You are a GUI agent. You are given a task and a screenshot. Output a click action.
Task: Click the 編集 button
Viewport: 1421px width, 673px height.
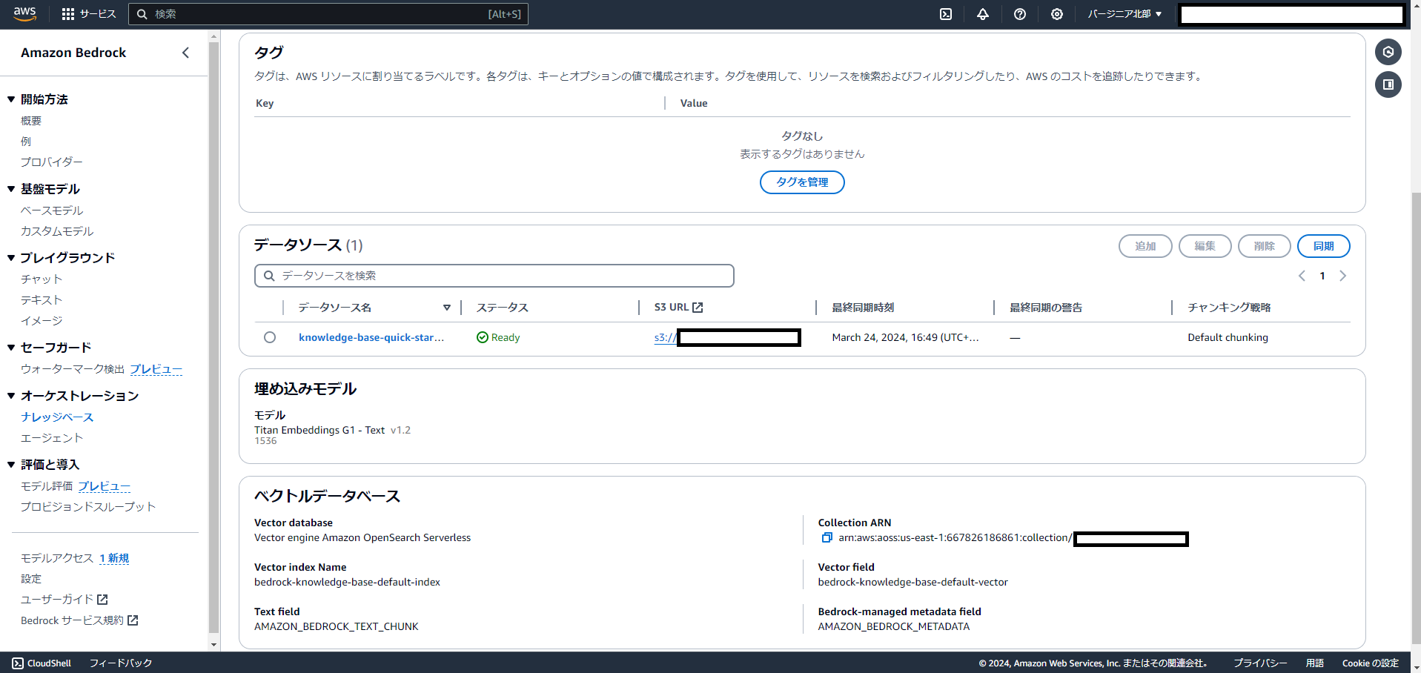(1205, 246)
